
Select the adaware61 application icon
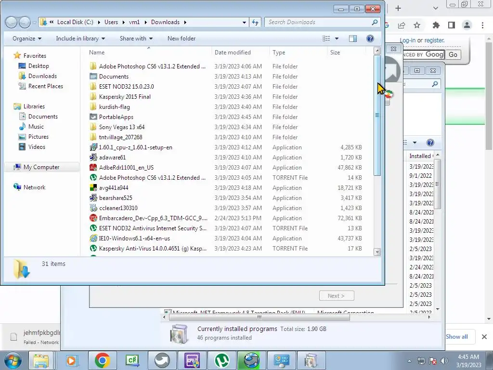pyautogui.click(x=93, y=158)
